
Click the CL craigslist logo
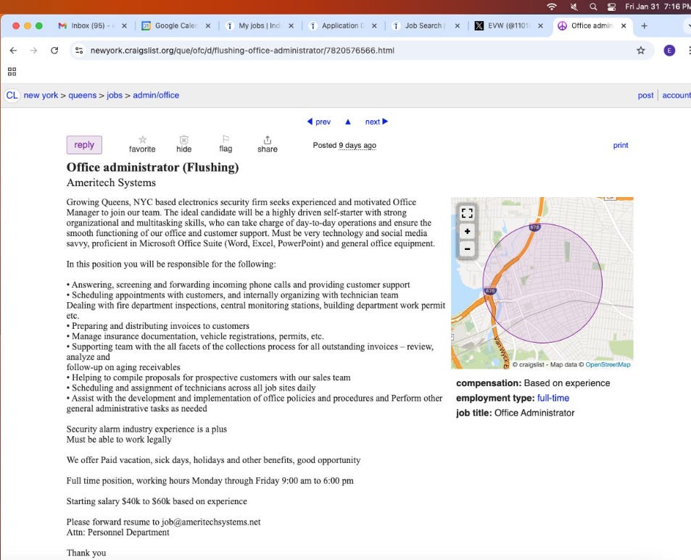12,95
